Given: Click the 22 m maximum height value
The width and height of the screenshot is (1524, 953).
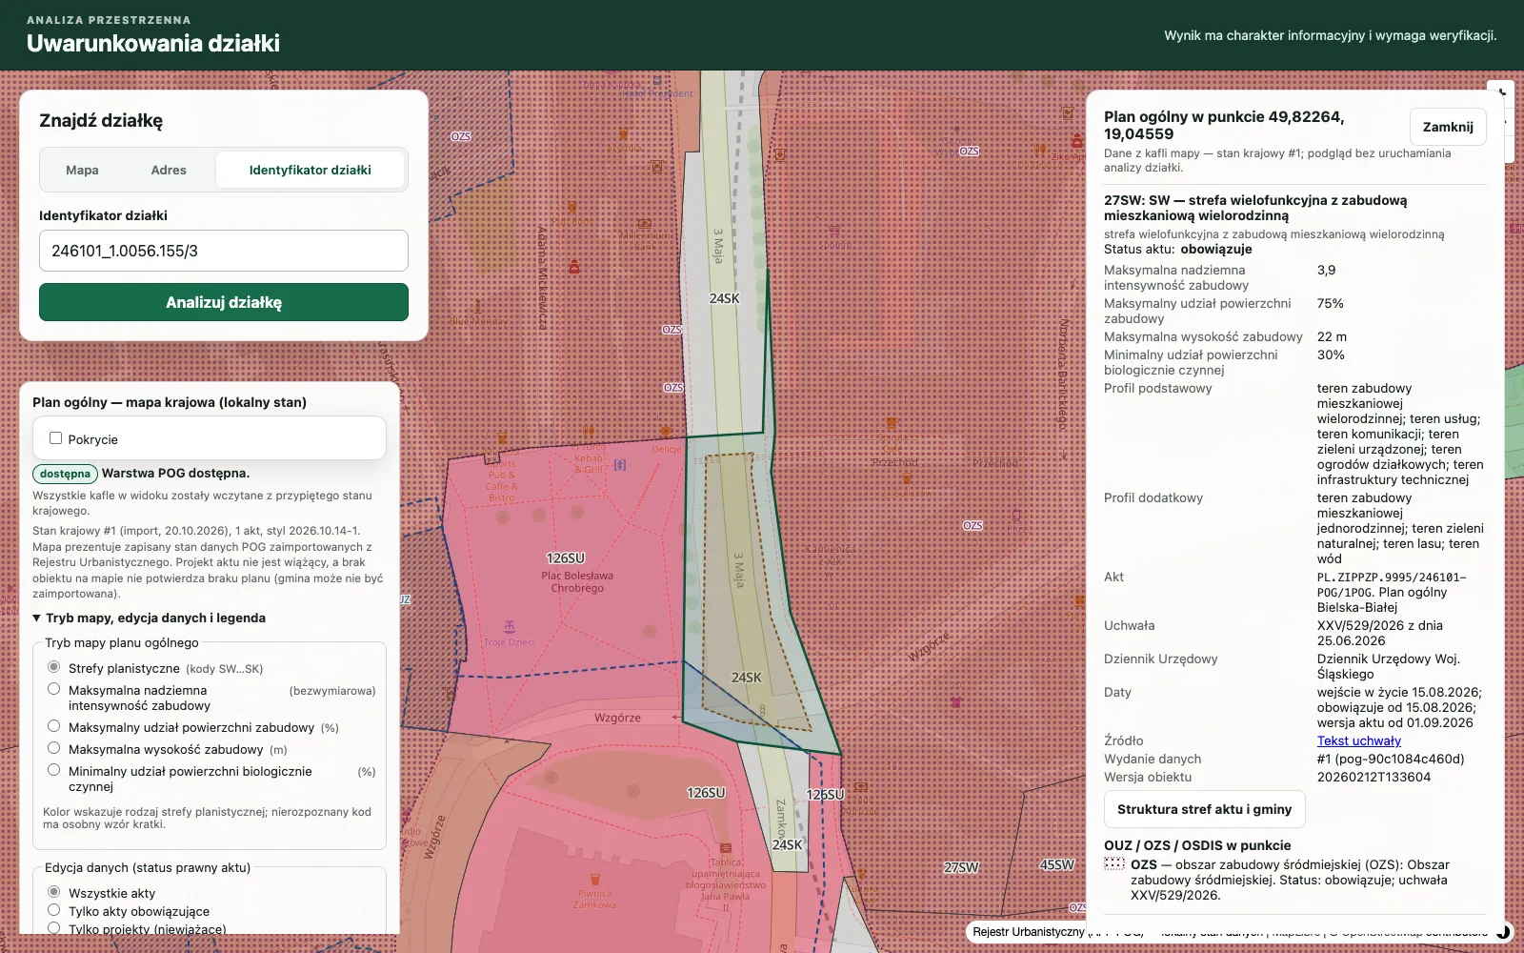Looking at the screenshot, I should point(1333,336).
